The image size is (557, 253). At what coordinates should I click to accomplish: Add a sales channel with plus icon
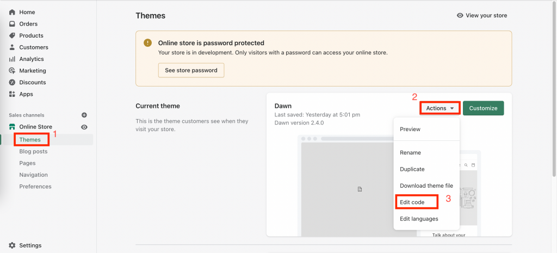coord(84,115)
